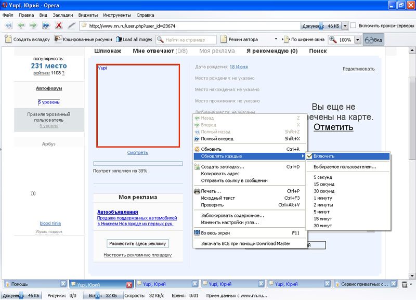Expand the Обновлять каждые submenu arrow
Image resolution: width=416 pixels, height=300 pixels.
click(x=303, y=156)
